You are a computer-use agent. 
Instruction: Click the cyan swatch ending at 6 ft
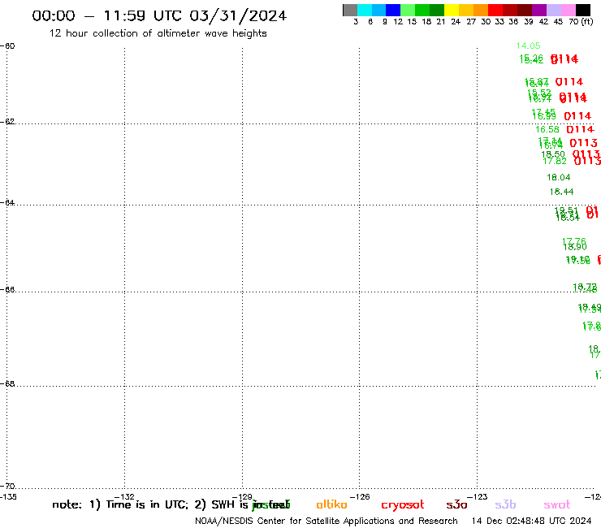365,10
